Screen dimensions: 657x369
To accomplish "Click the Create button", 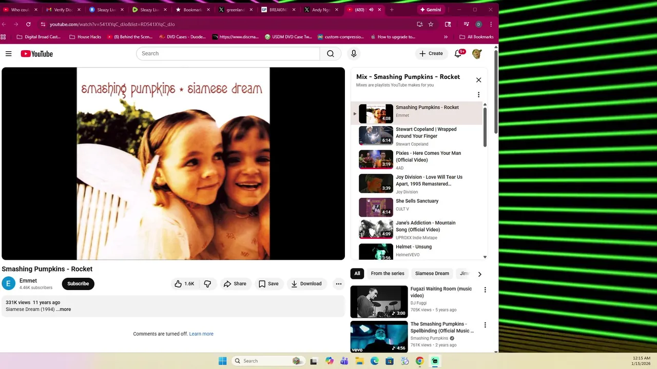I will click(x=431, y=53).
